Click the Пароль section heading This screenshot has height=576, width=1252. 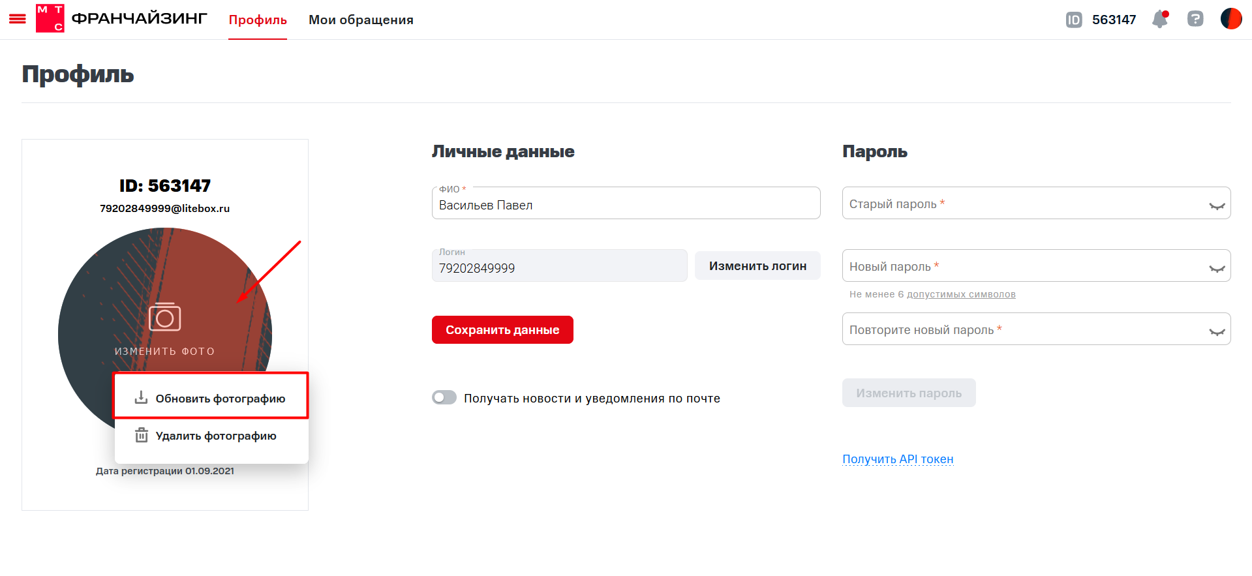pos(875,151)
